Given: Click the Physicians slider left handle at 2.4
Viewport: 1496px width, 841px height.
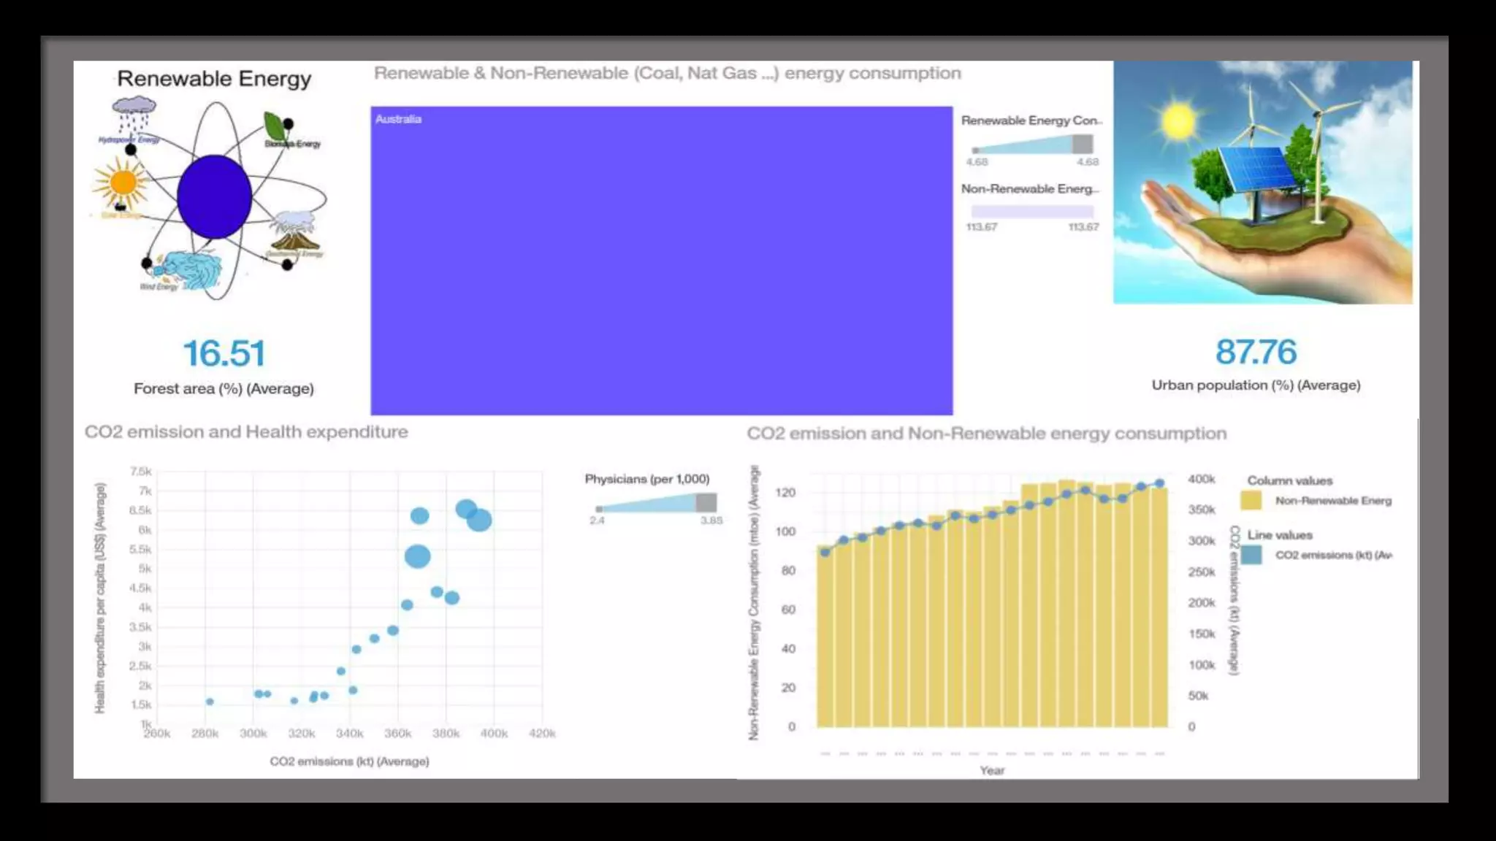Looking at the screenshot, I should coord(599,509).
